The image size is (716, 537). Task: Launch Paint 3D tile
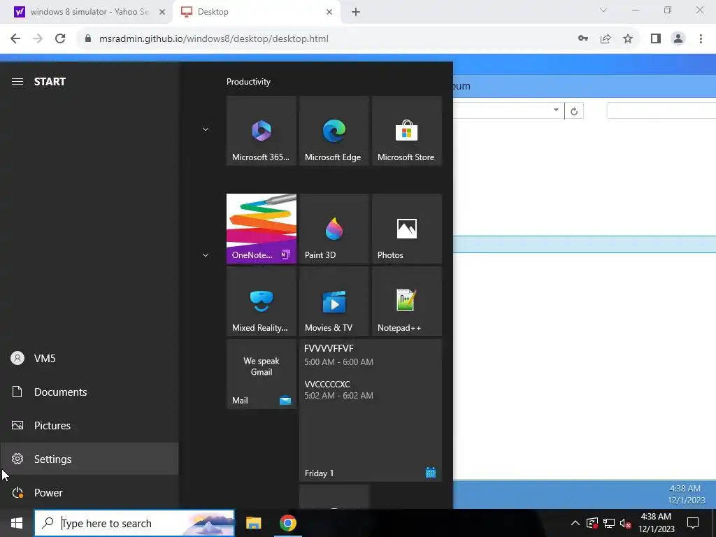tap(334, 229)
